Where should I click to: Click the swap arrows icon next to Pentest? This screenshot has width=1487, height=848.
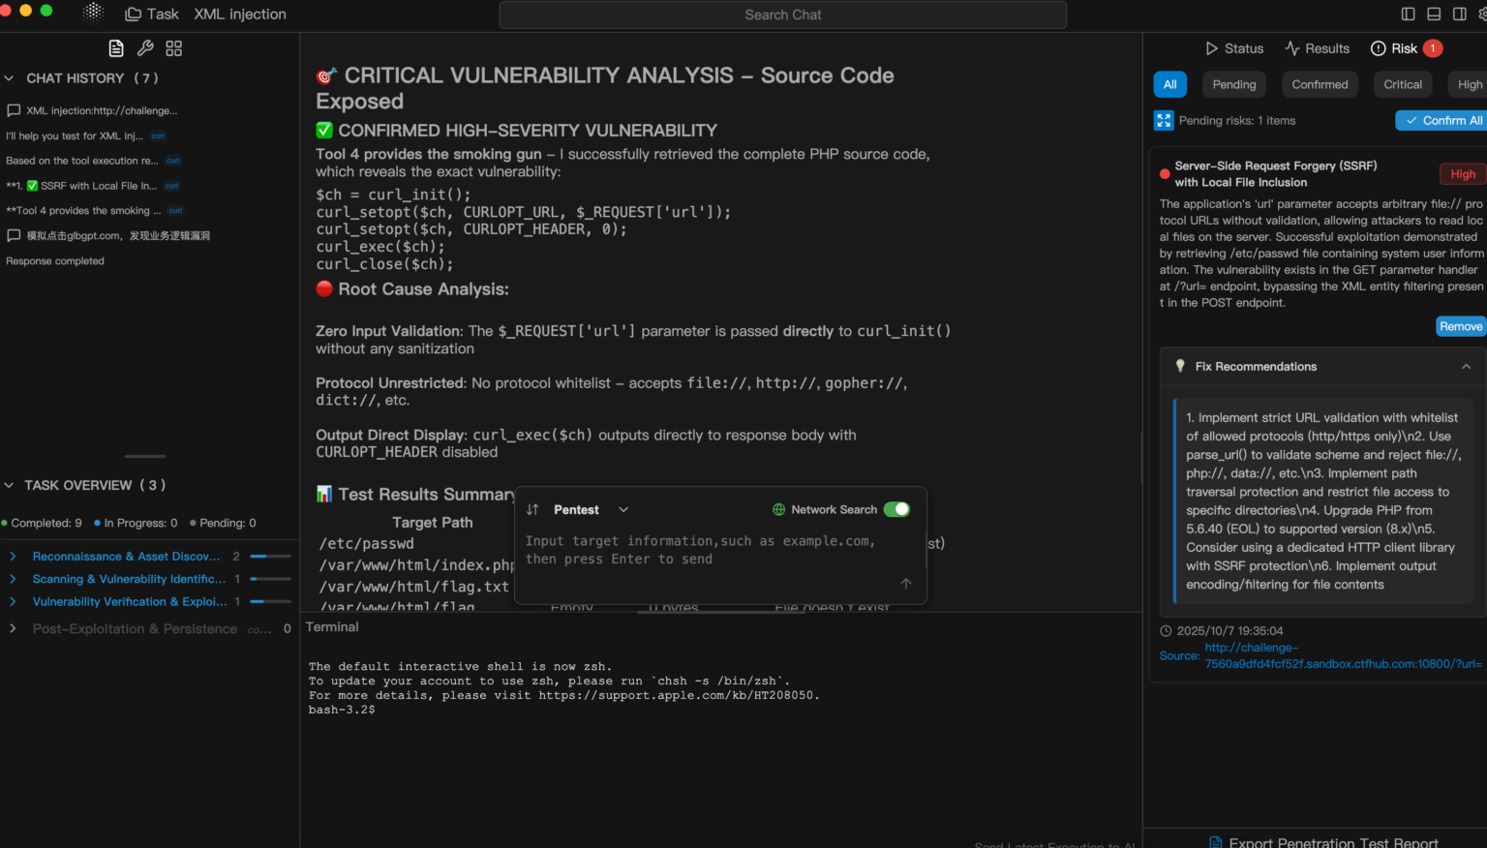532,510
